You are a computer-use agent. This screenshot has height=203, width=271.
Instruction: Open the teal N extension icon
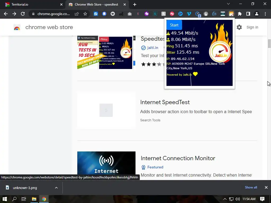coord(155,14)
